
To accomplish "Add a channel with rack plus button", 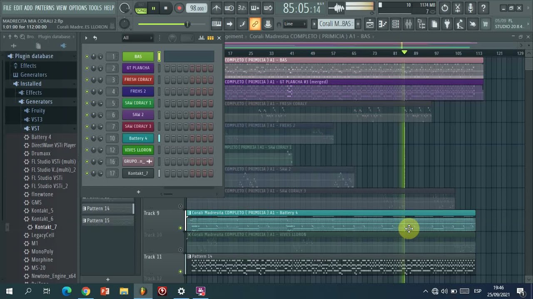I will coord(138,192).
